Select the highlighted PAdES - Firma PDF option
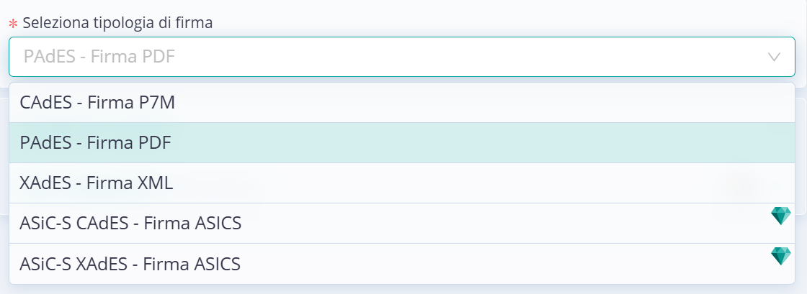 (402, 142)
